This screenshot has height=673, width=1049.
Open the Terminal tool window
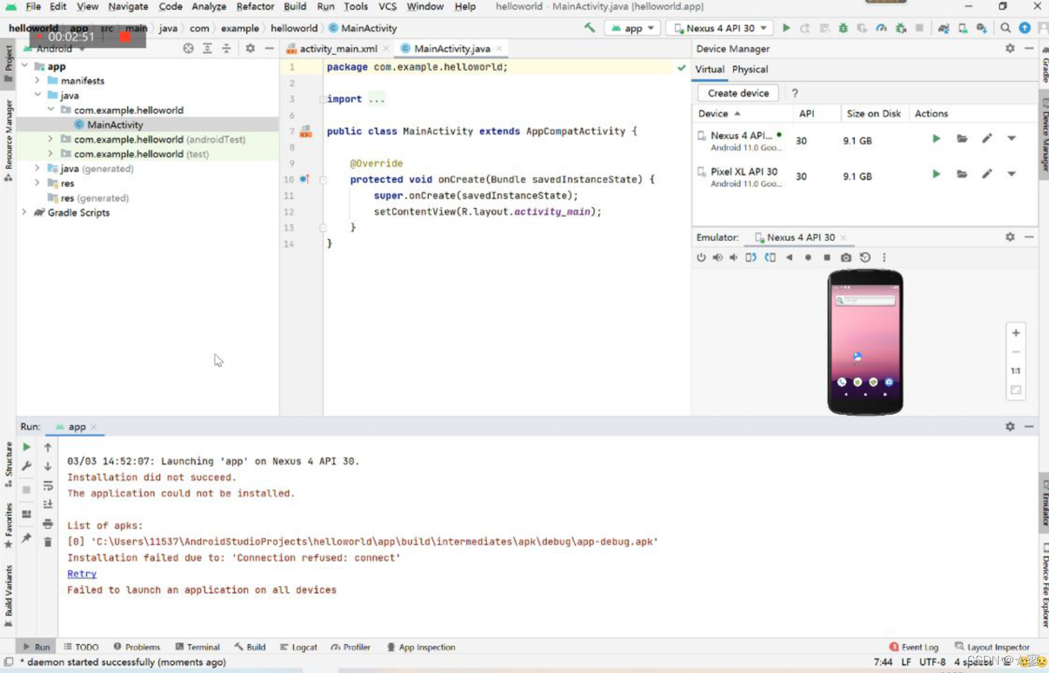198,647
